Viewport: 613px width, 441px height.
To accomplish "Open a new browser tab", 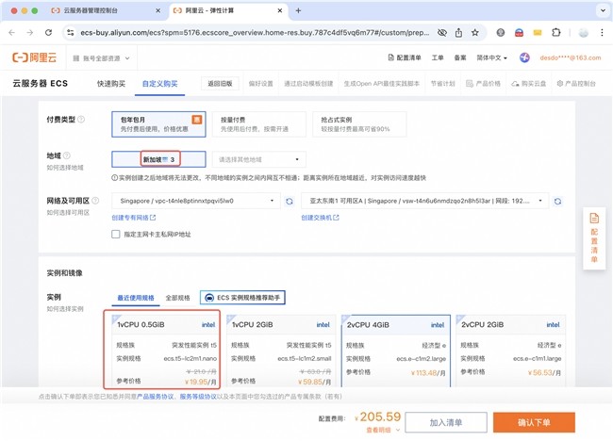I will tap(298, 10).
